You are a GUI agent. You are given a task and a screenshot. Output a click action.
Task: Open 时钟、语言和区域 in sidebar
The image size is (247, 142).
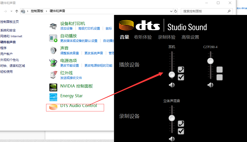point(13,66)
